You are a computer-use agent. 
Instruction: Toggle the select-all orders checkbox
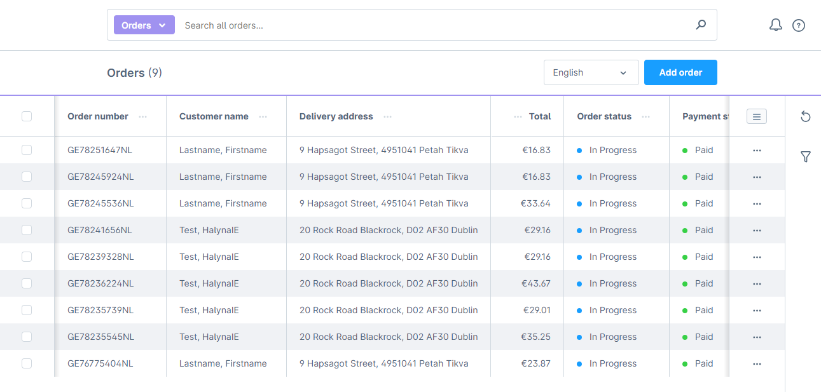pyautogui.click(x=27, y=116)
